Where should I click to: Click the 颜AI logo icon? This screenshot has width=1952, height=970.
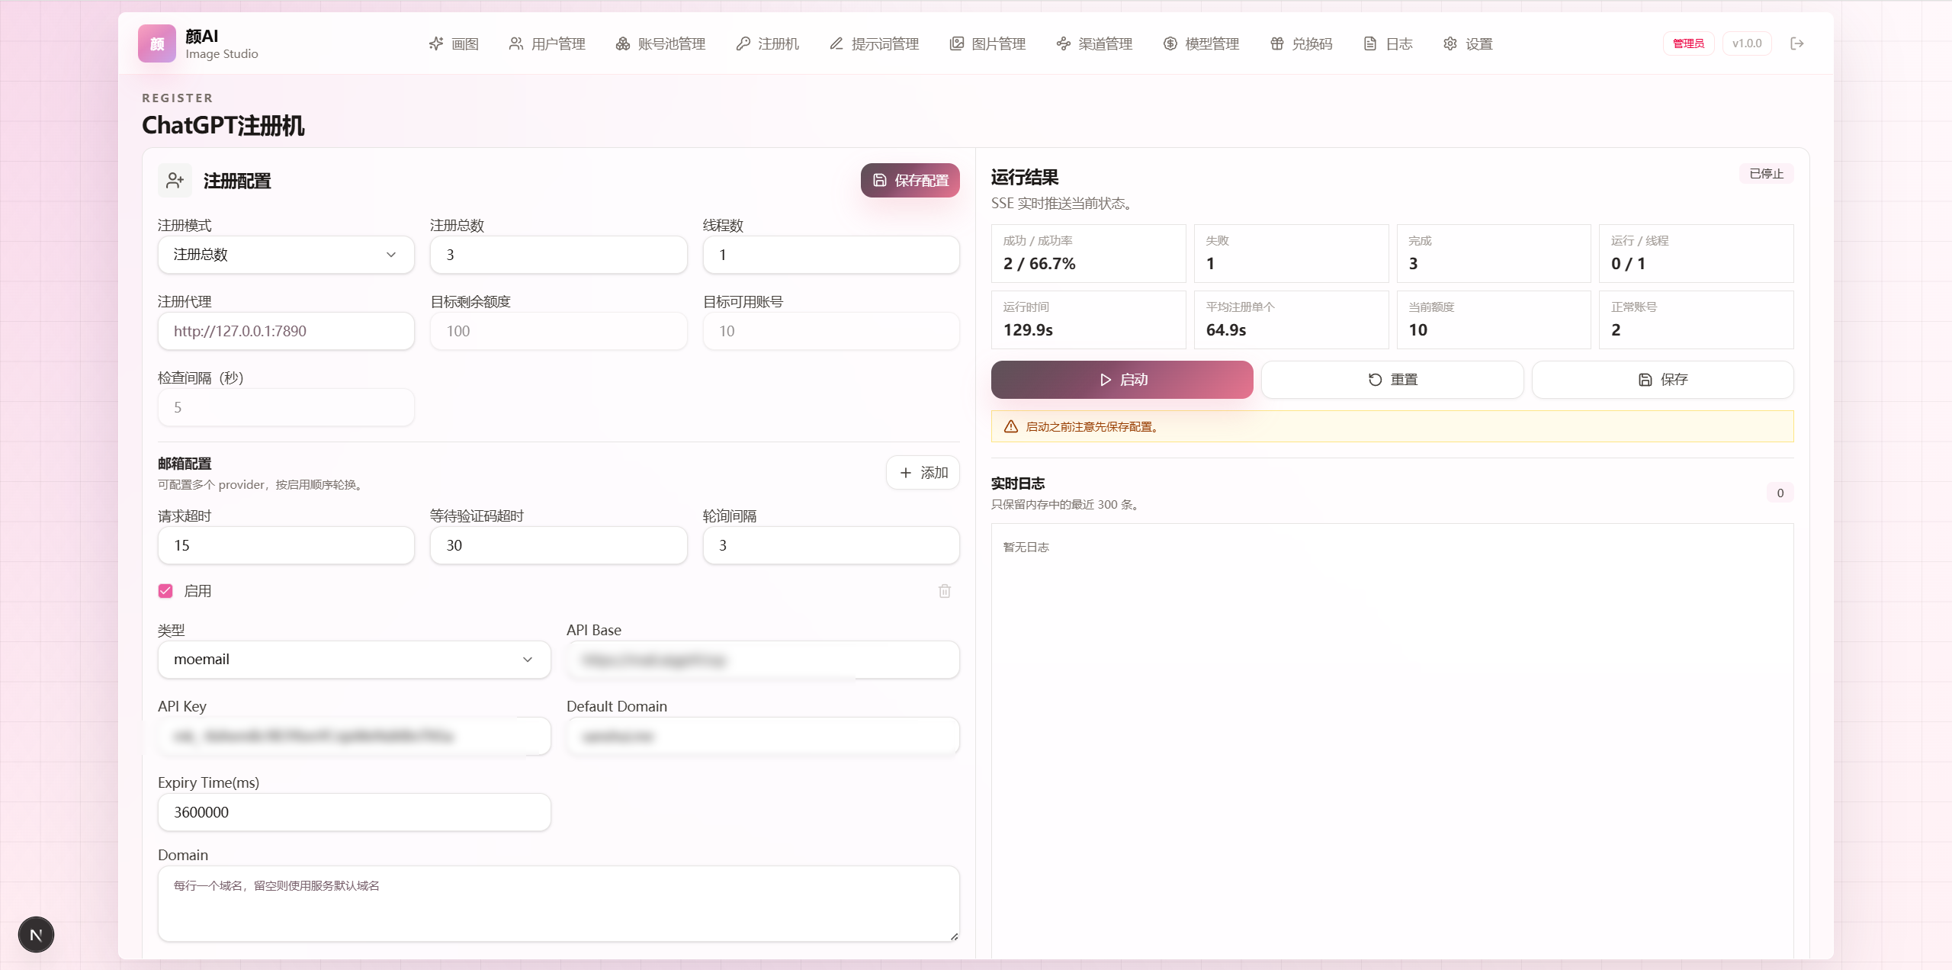(157, 43)
